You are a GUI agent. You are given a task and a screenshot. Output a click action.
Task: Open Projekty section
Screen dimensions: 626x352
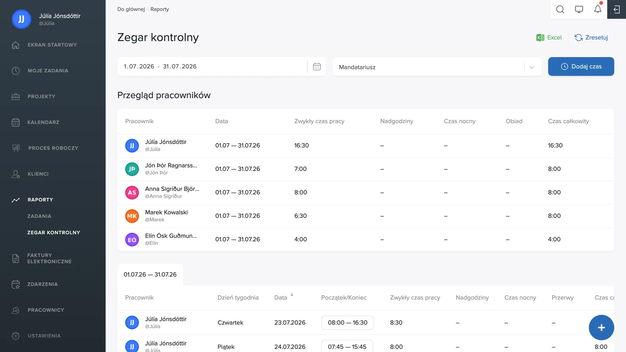tap(41, 97)
